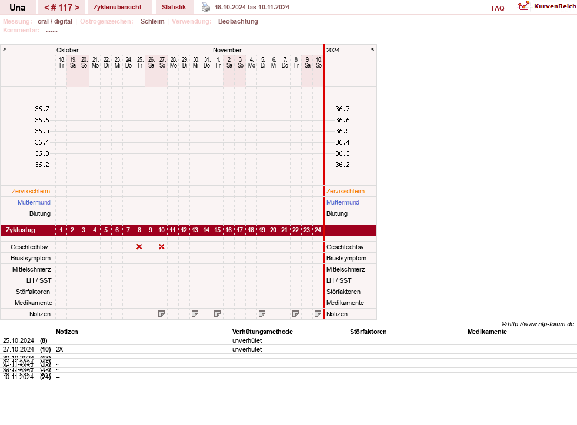Screen dimensions: 577x425
Task: Click the Oktober month header
Action: (x=68, y=50)
